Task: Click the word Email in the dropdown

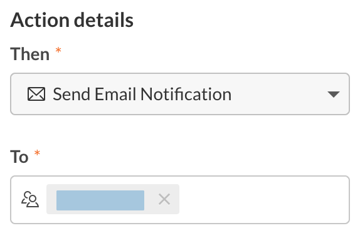Action: tap(115, 94)
